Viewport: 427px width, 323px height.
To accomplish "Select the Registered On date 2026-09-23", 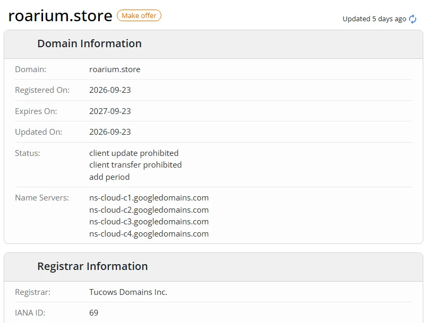I will [x=110, y=90].
